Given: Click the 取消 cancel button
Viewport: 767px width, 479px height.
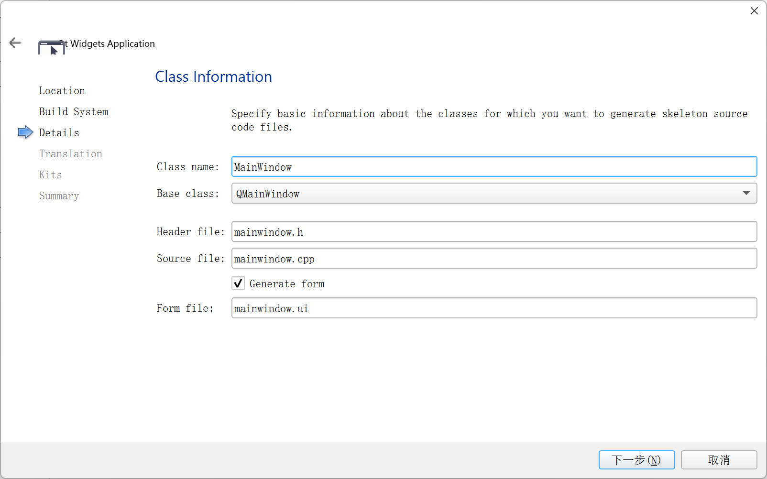Looking at the screenshot, I should point(719,460).
